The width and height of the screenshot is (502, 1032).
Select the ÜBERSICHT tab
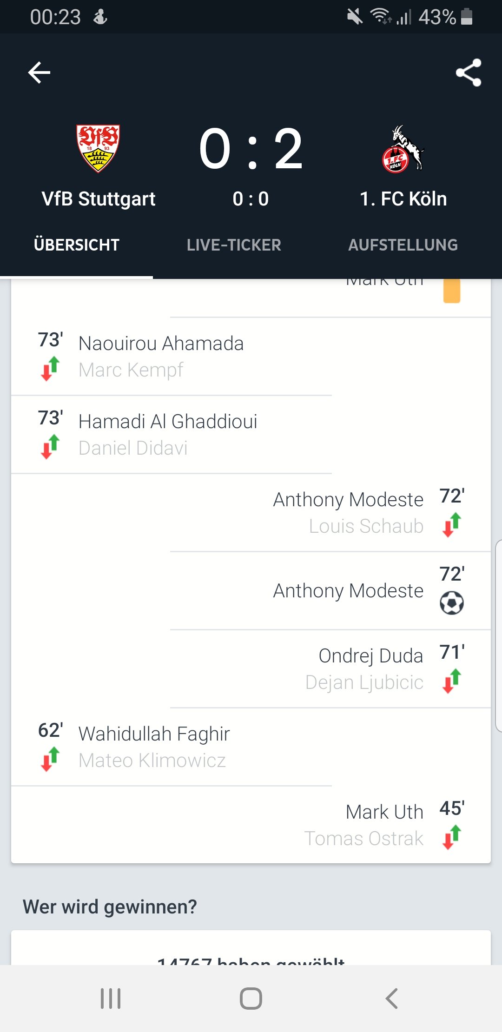pyautogui.click(x=77, y=245)
